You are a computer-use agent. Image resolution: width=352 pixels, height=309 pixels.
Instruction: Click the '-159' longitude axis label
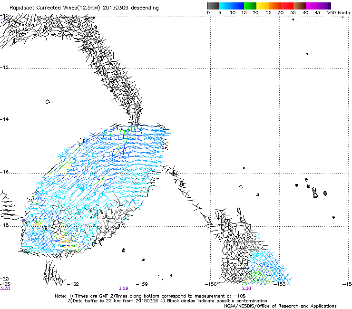click(142, 284)
